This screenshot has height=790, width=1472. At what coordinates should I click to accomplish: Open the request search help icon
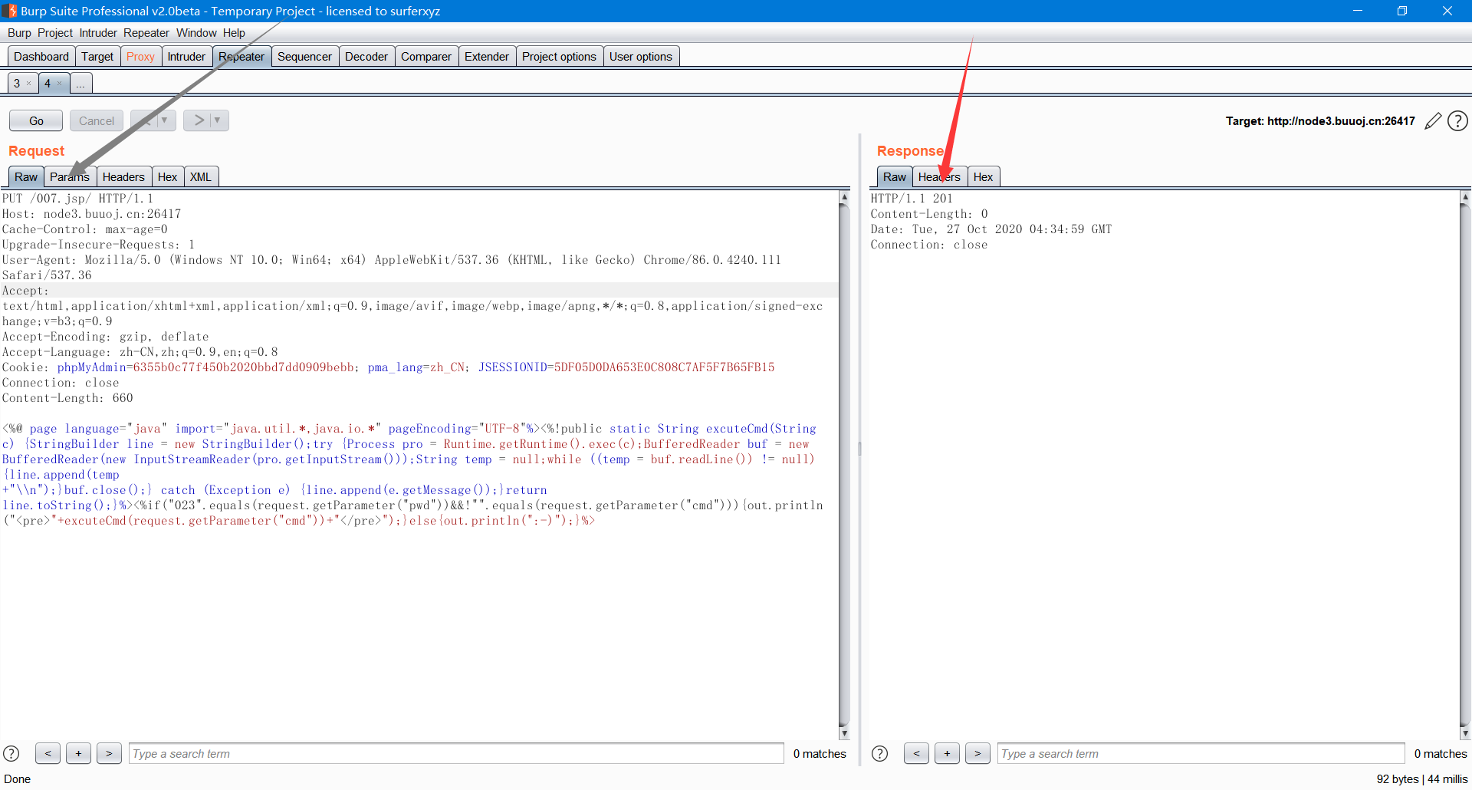click(11, 753)
